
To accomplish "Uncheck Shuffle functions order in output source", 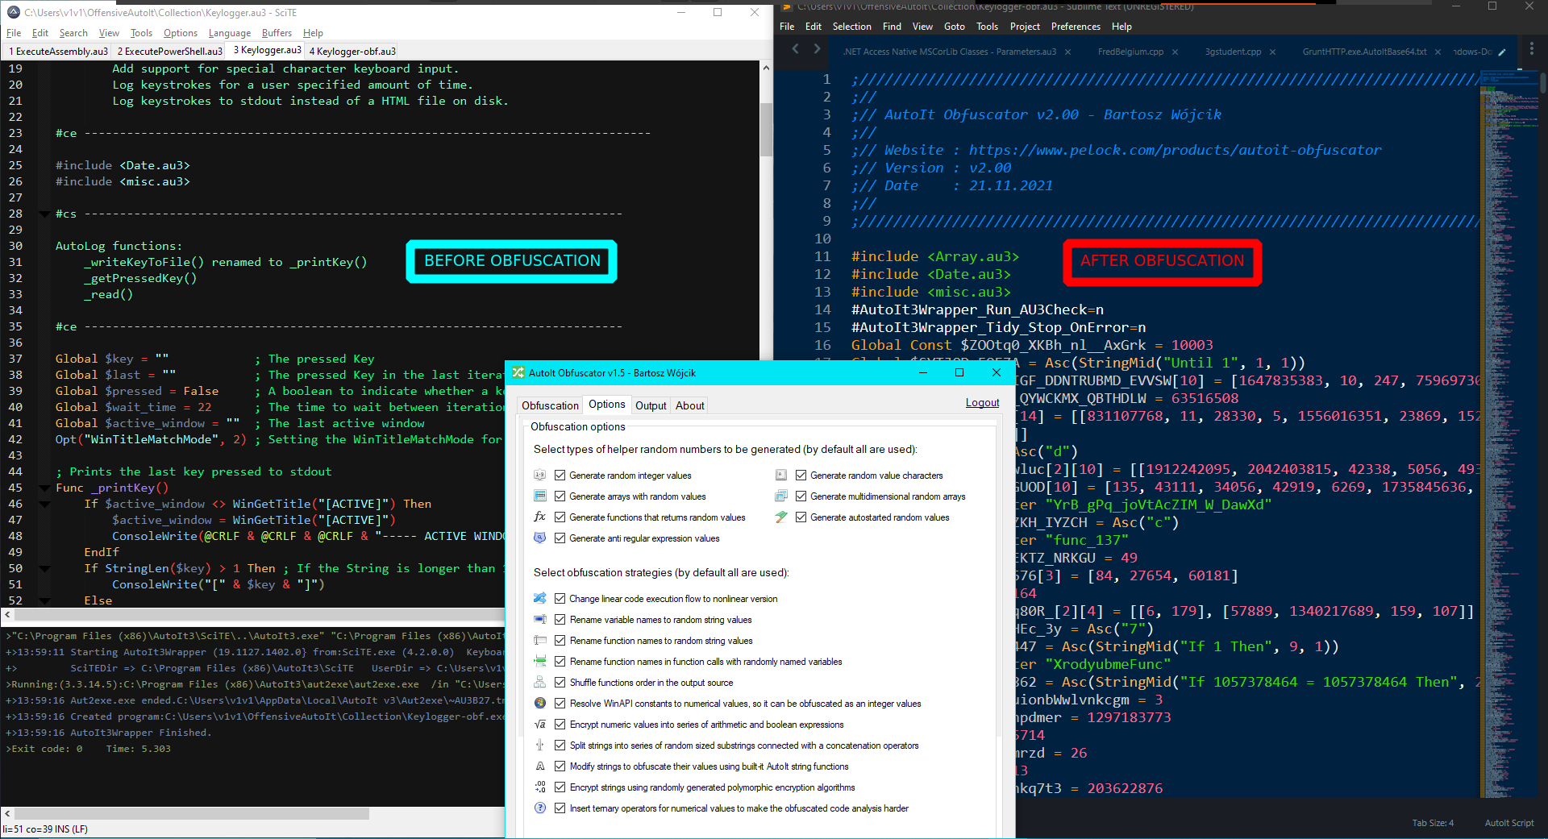I will [x=560, y=683].
